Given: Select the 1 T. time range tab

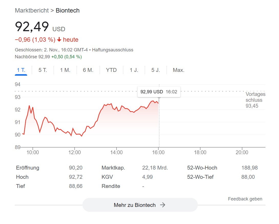Looking at the screenshot, I should point(21,70).
